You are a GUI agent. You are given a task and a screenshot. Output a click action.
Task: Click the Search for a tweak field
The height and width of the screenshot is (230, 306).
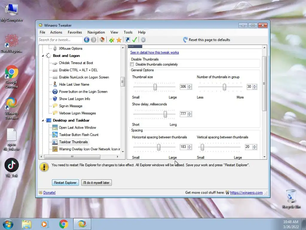point(60,40)
